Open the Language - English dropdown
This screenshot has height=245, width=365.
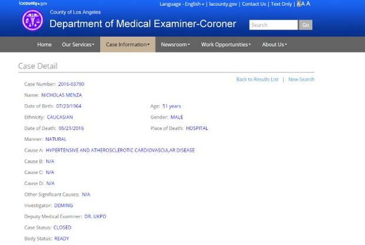[x=182, y=4]
